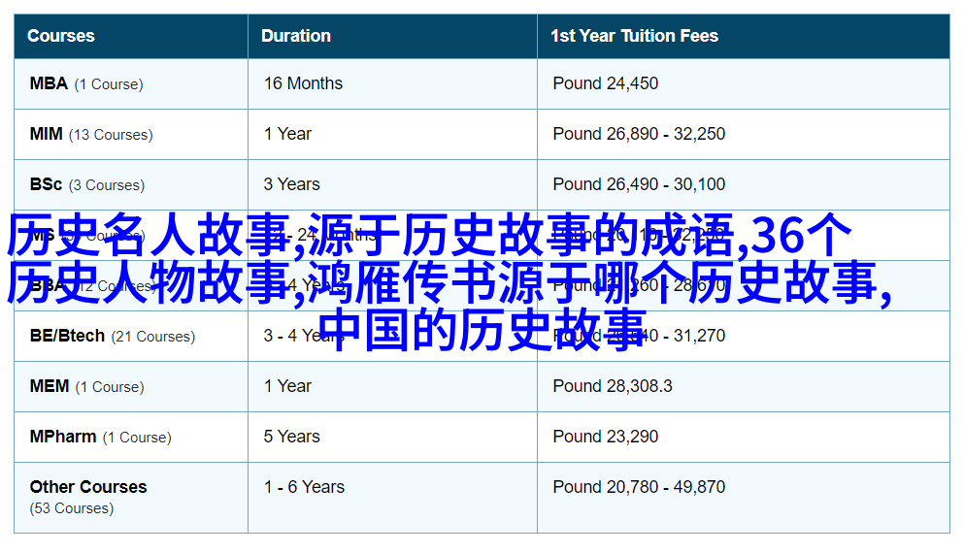
Task: Click the Pound 26,490 - 30,100 fee
Action: tap(639, 184)
